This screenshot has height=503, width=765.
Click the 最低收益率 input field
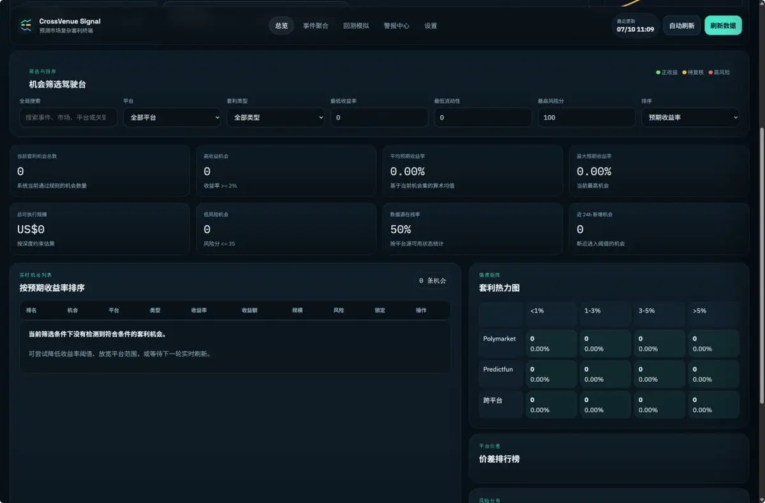[x=379, y=117]
